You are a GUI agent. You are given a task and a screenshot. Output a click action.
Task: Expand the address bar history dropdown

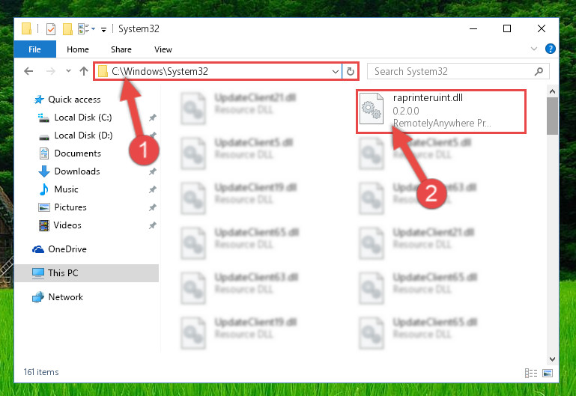coord(335,71)
